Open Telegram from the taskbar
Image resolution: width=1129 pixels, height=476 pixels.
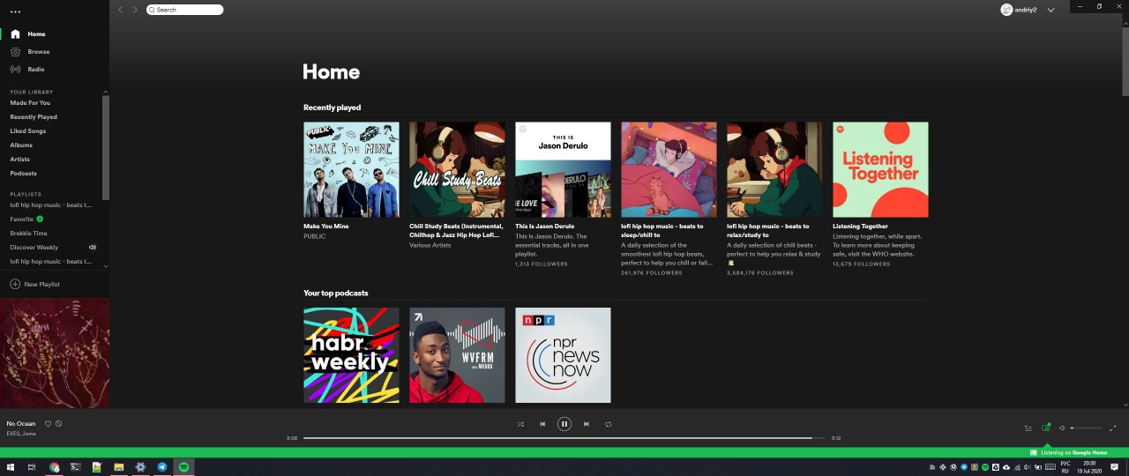[162, 467]
